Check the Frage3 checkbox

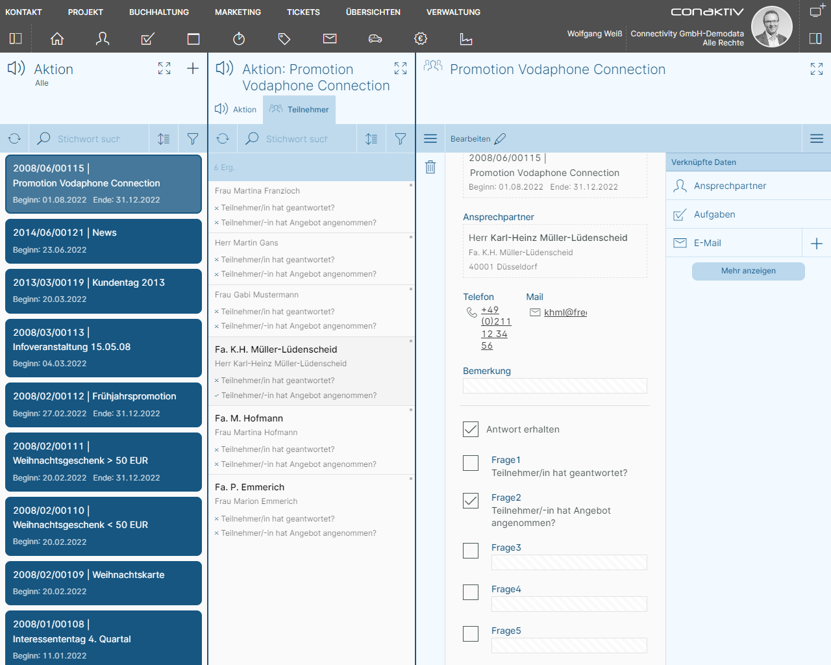(471, 550)
